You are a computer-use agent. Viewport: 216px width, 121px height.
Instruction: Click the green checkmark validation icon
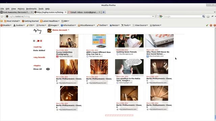207,25
